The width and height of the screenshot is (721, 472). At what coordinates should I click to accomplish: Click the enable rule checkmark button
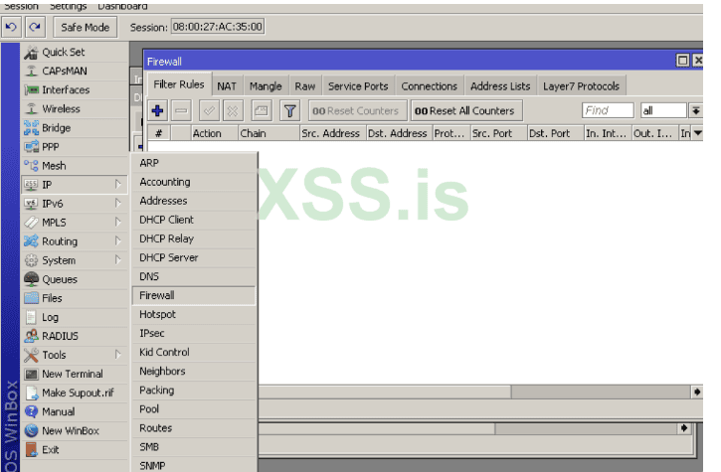coord(209,110)
